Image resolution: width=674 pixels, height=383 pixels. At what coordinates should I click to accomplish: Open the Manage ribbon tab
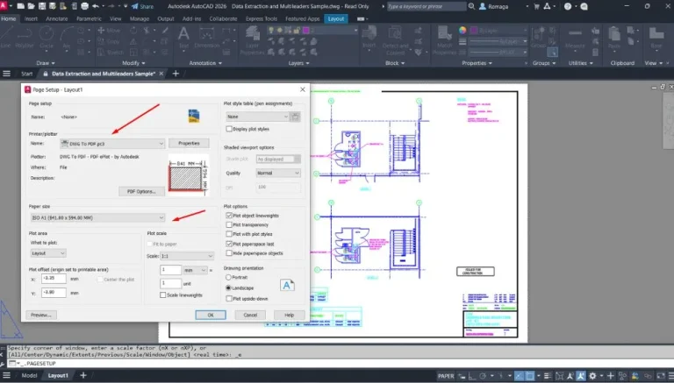(140, 19)
